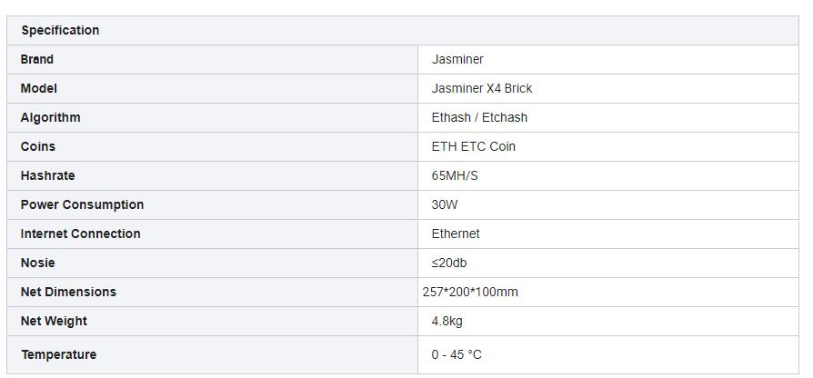
Task: Click the Model label cell
Action: point(39,88)
